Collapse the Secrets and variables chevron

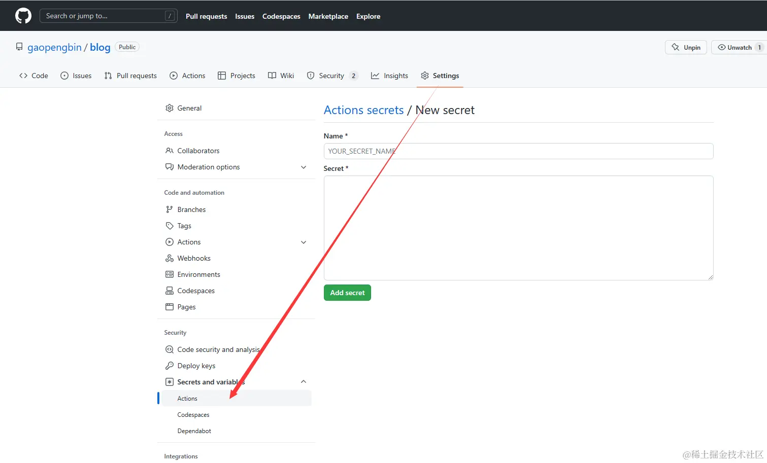point(304,381)
